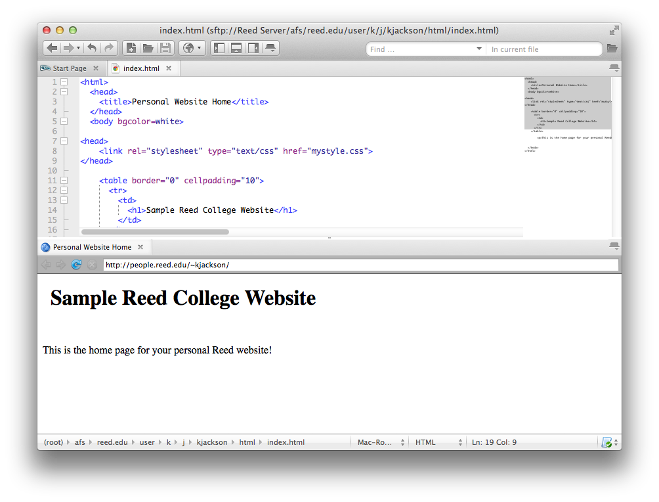The height and width of the screenshot is (502, 659).
Task: Save the file with the floppy disk icon
Action: pyautogui.click(x=165, y=48)
